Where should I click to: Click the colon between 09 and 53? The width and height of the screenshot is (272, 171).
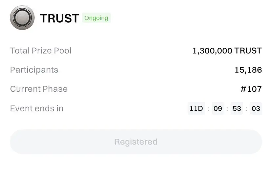coord(227,109)
